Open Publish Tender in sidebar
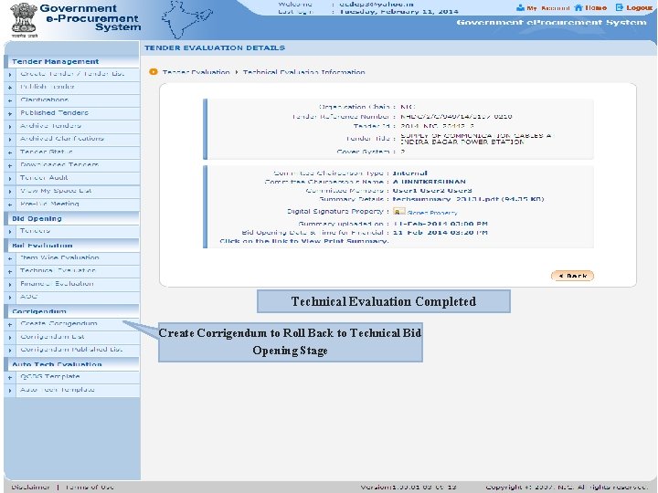The height and width of the screenshot is (493, 658). coord(48,87)
